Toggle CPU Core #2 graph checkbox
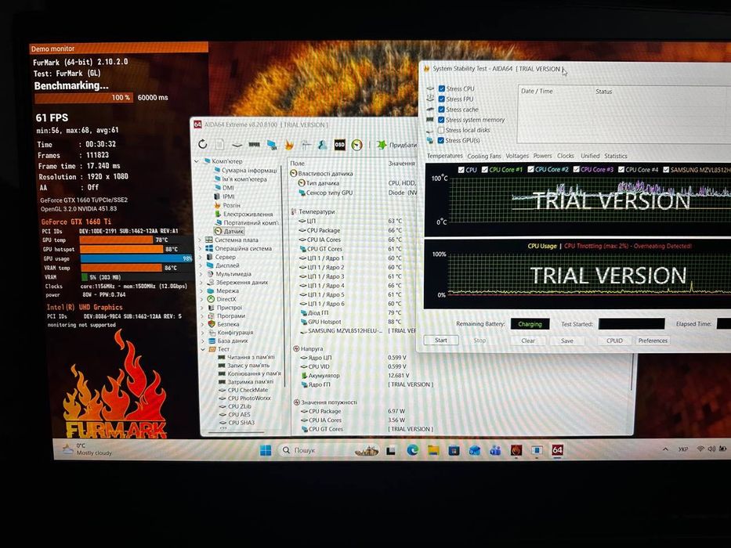Viewport: 731px width, 548px height. click(x=530, y=170)
